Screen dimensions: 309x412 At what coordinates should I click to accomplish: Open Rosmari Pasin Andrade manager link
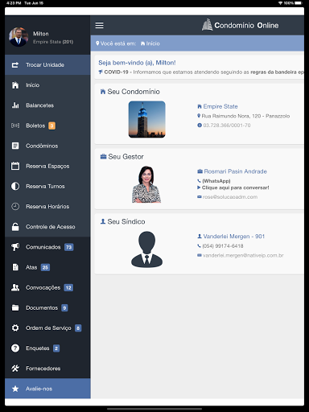click(x=235, y=171)
